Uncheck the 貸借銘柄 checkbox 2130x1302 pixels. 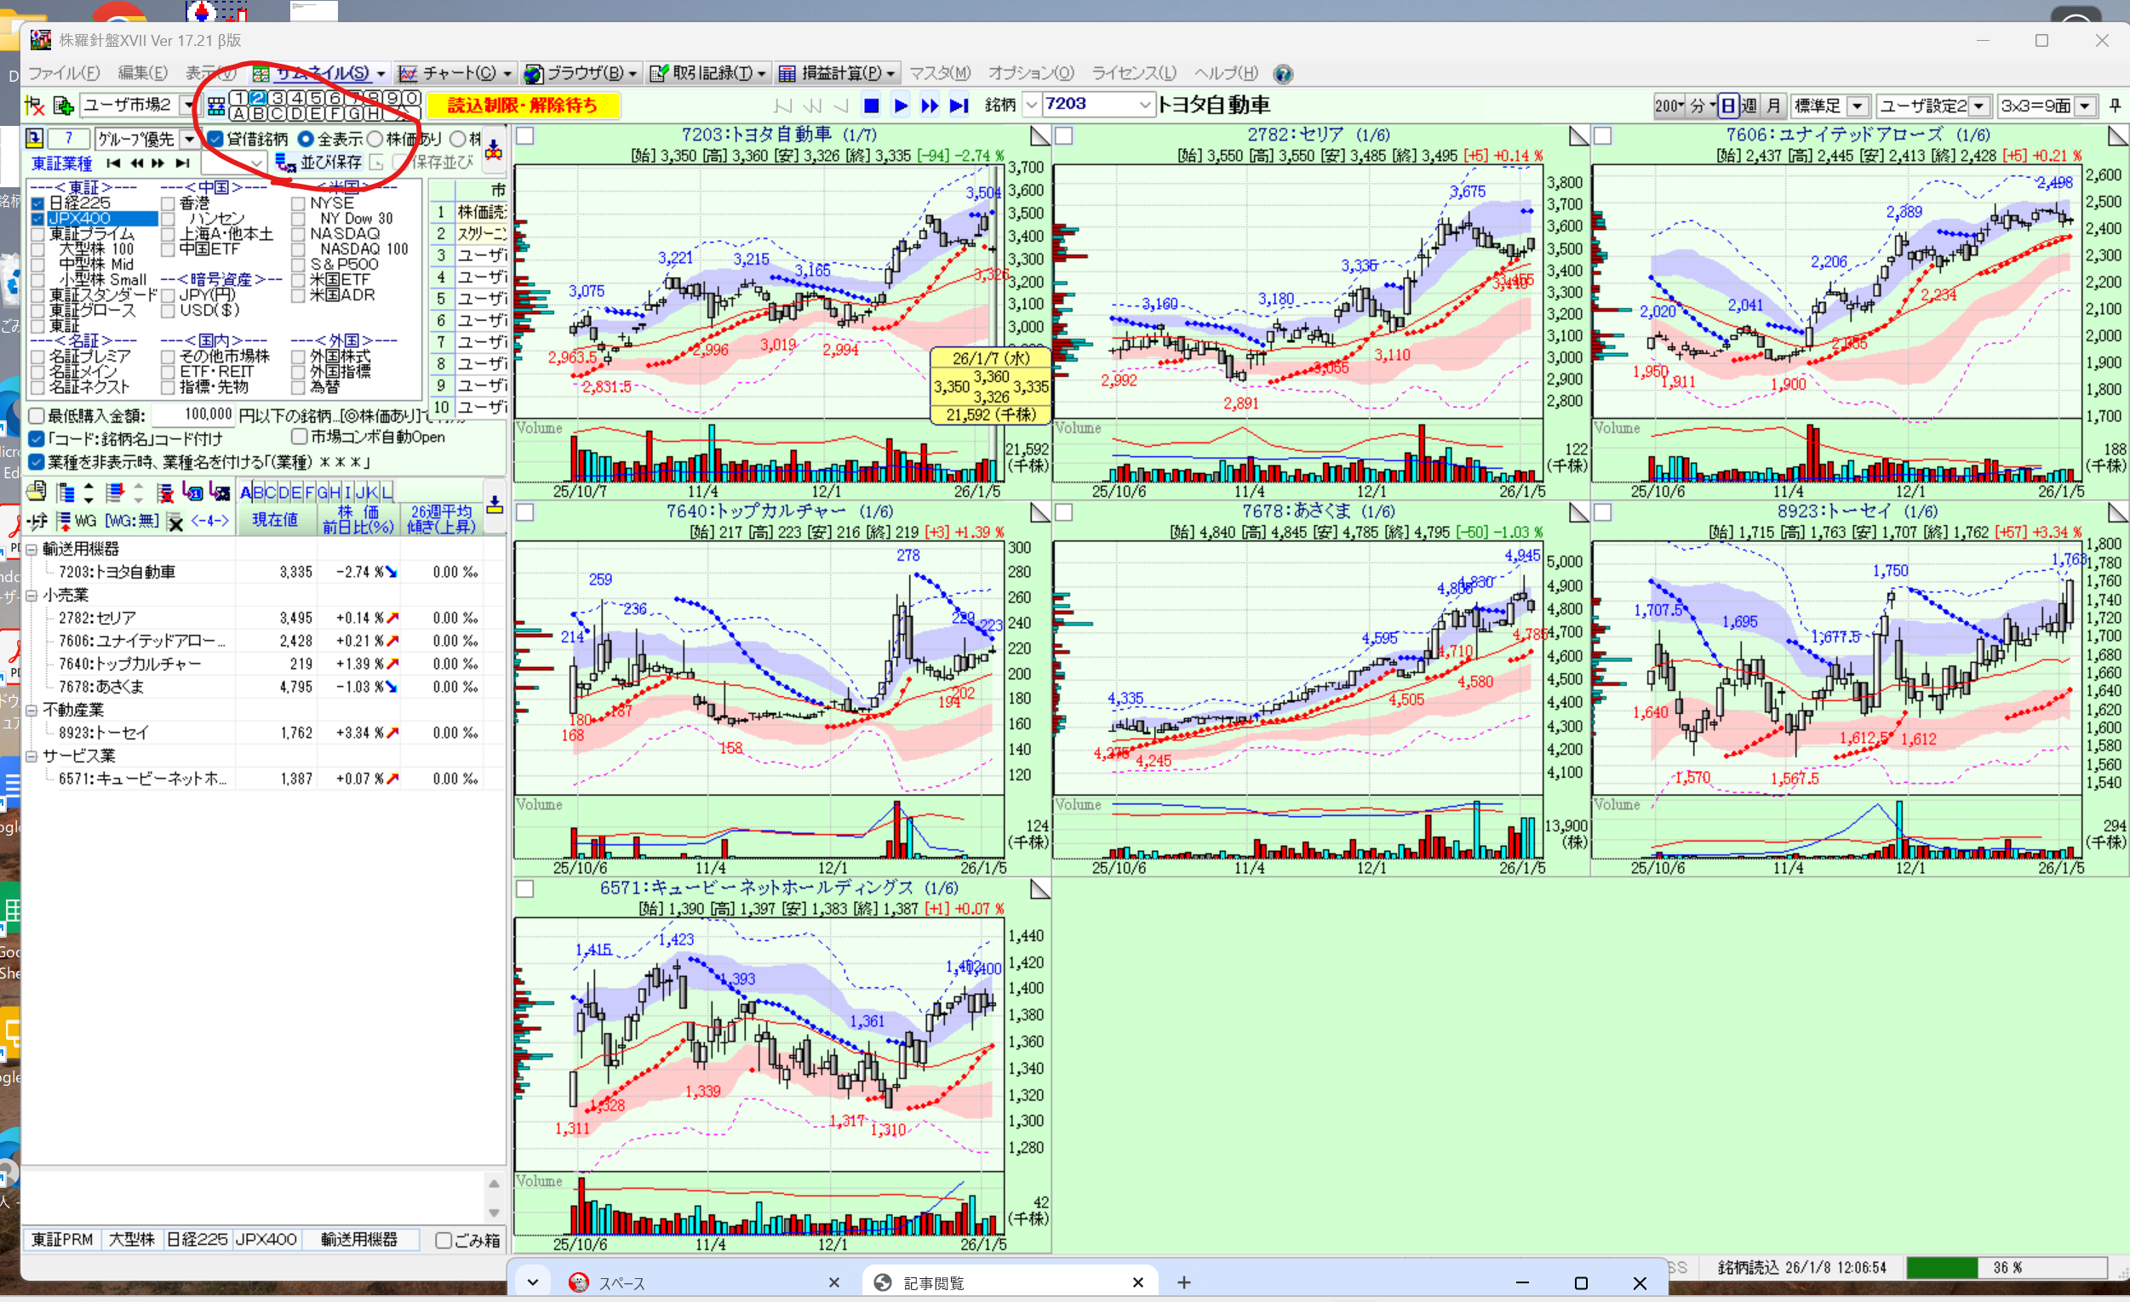pyautogui.click(x=216, y=139)
